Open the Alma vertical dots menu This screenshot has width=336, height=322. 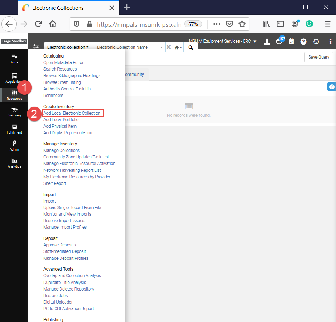click(x=331, y=41)
